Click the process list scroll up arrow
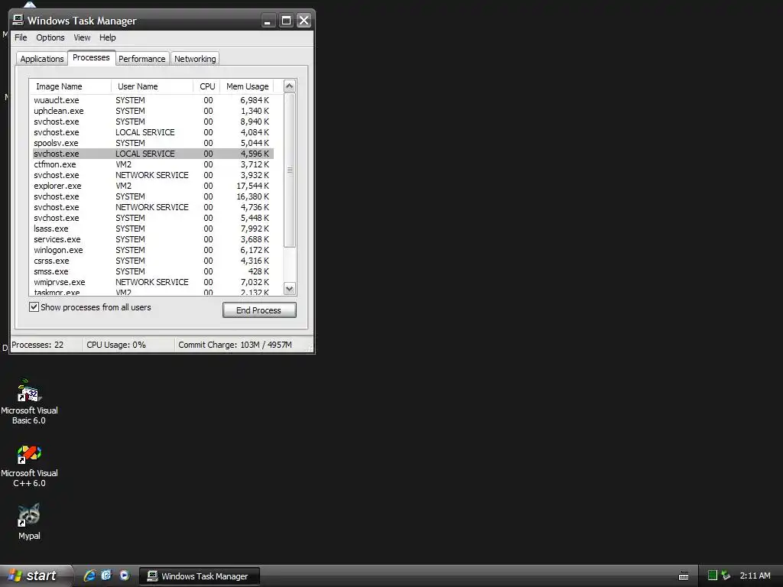783x587 pixels. 289,86
